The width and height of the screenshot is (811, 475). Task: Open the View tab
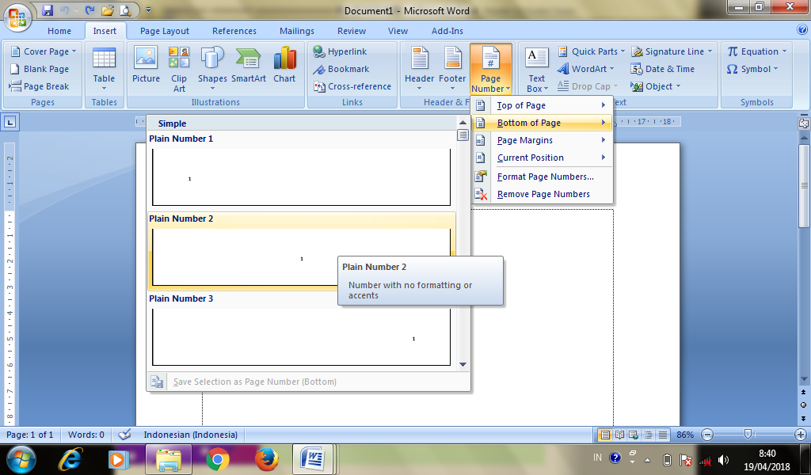pyautogui.click(x=398, y=31)
